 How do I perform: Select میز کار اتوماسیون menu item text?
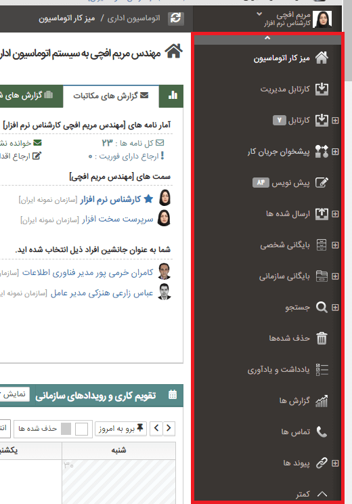coord(282,58)
